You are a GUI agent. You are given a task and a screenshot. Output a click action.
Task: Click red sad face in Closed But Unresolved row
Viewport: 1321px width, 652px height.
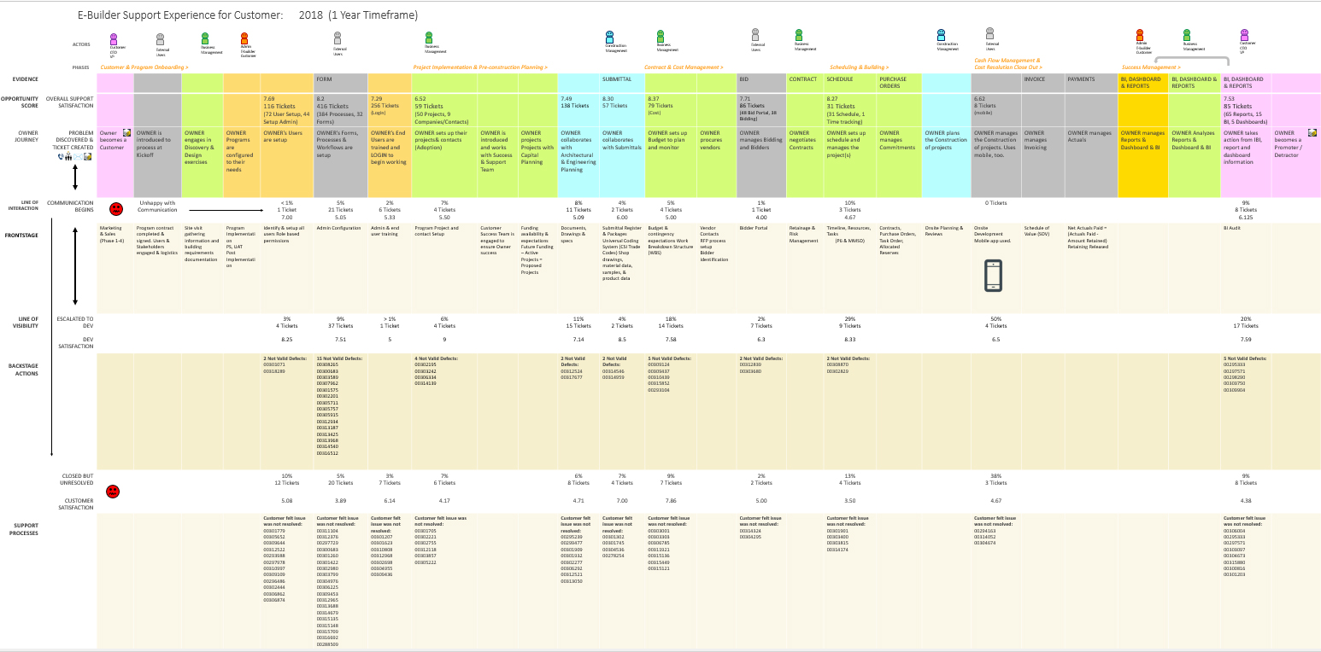(x=112, y=491)
